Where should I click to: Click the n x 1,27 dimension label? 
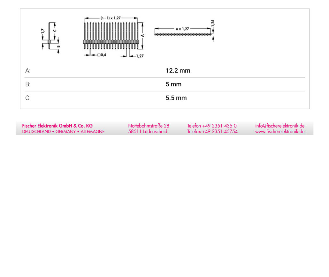(x=182, y=29)
